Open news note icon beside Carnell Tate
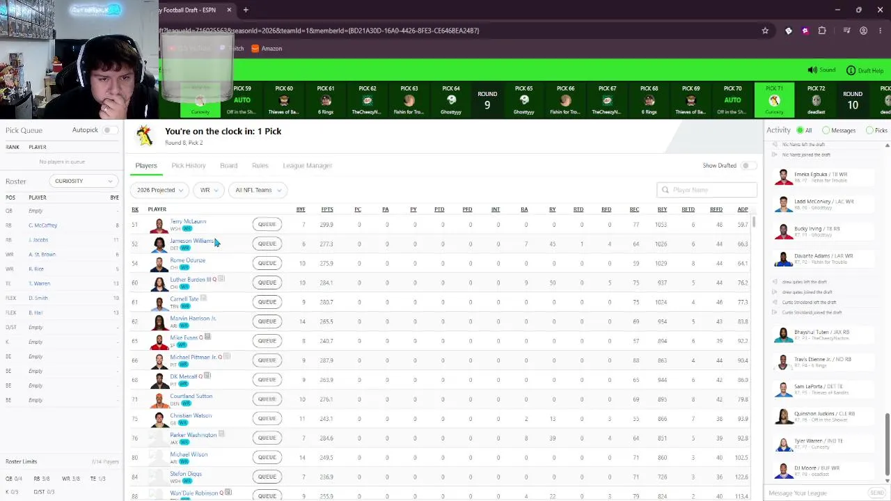Viewport: 891px width, 501px height. [204, 299]
